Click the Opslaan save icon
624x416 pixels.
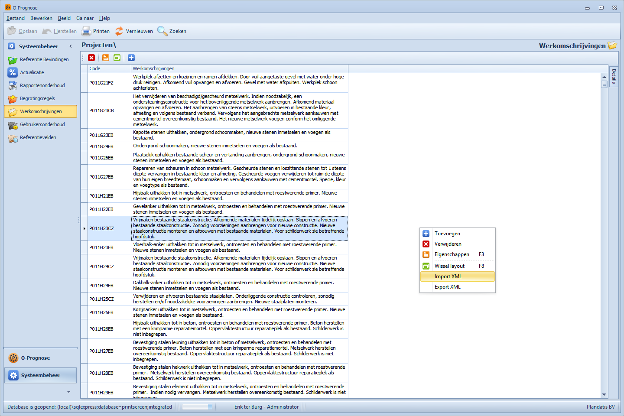[x=12, y=31]
